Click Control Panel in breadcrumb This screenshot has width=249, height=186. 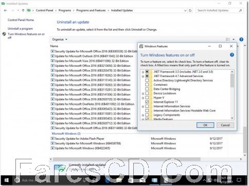tap(44, 10)
